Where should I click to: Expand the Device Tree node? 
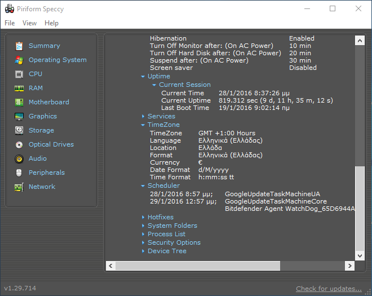[143, 251]
